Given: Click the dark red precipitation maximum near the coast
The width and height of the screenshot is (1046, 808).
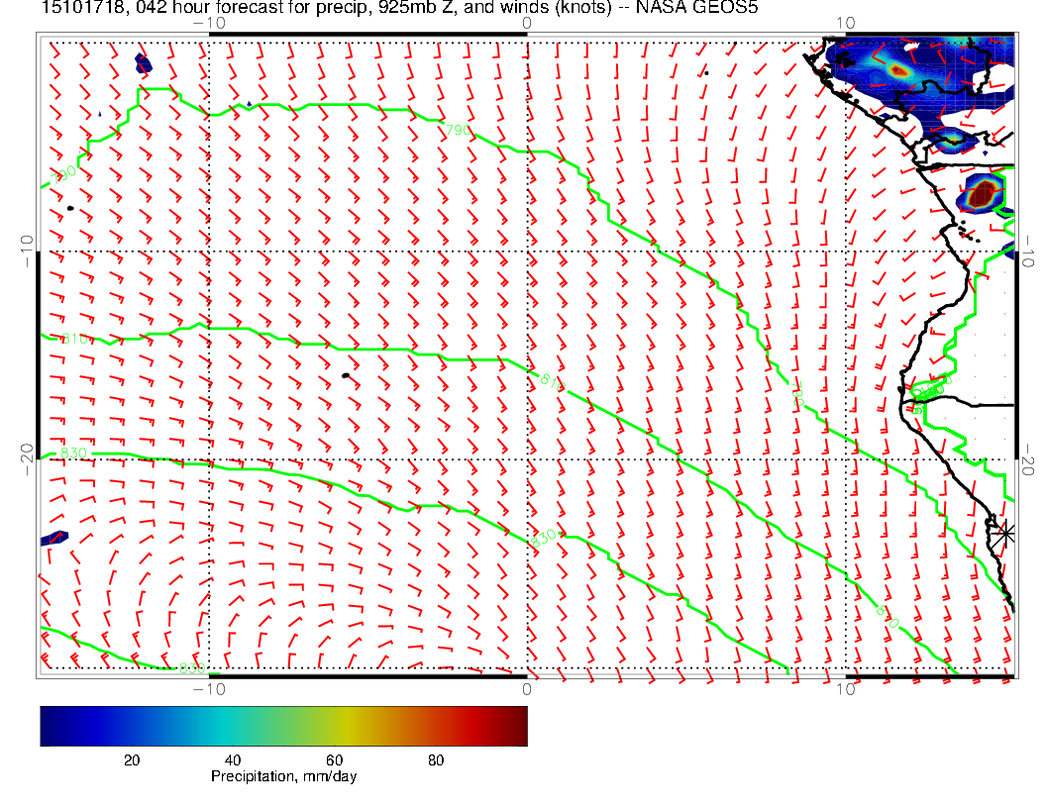Looking at the screenshot, I should point(982,193).
